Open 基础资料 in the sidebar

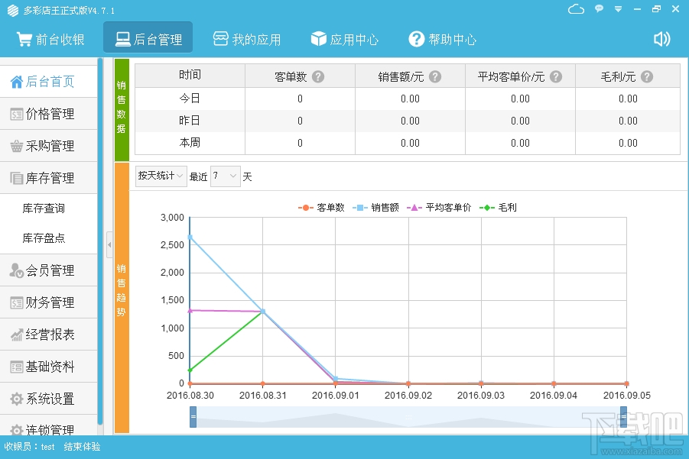tap(48, 367)
